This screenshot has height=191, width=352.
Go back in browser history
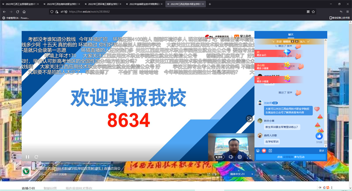coord(4,12)
